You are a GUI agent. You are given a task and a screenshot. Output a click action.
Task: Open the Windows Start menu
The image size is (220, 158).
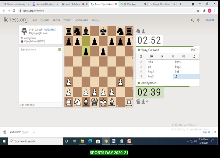tap(4, 141)
